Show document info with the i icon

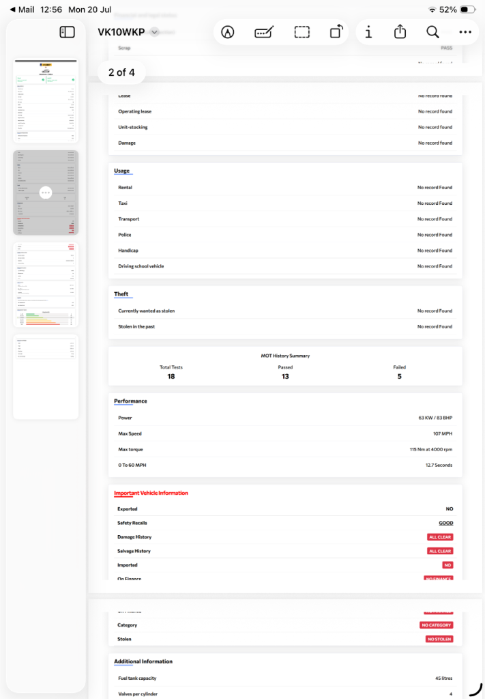pyautogui.click(x=368, y=32)
